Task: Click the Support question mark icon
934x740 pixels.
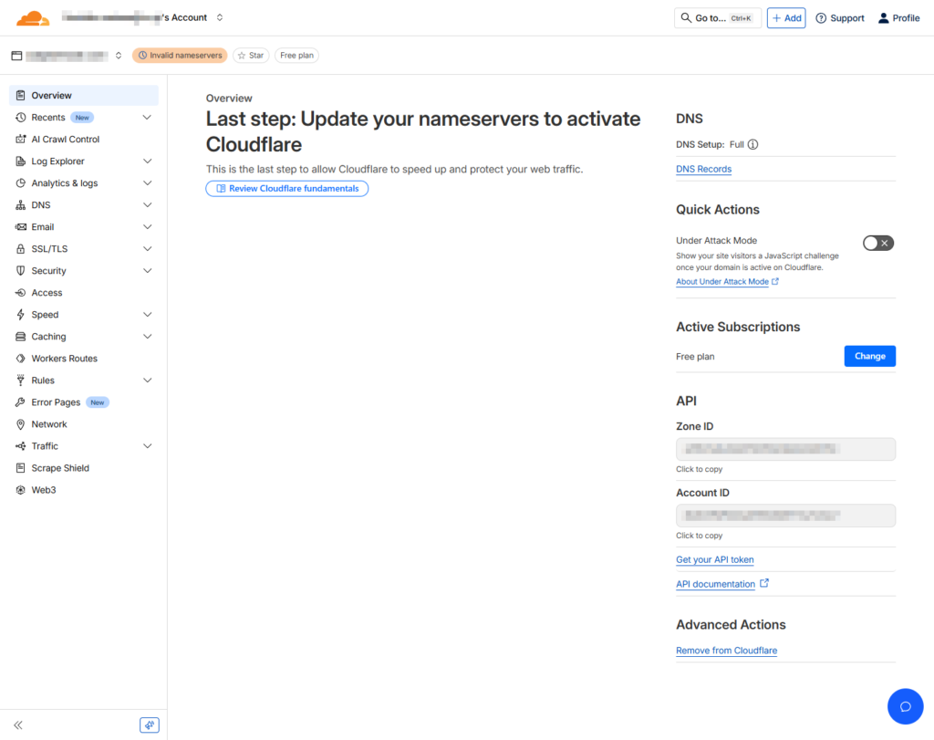Action: click(x=821, y=18)
